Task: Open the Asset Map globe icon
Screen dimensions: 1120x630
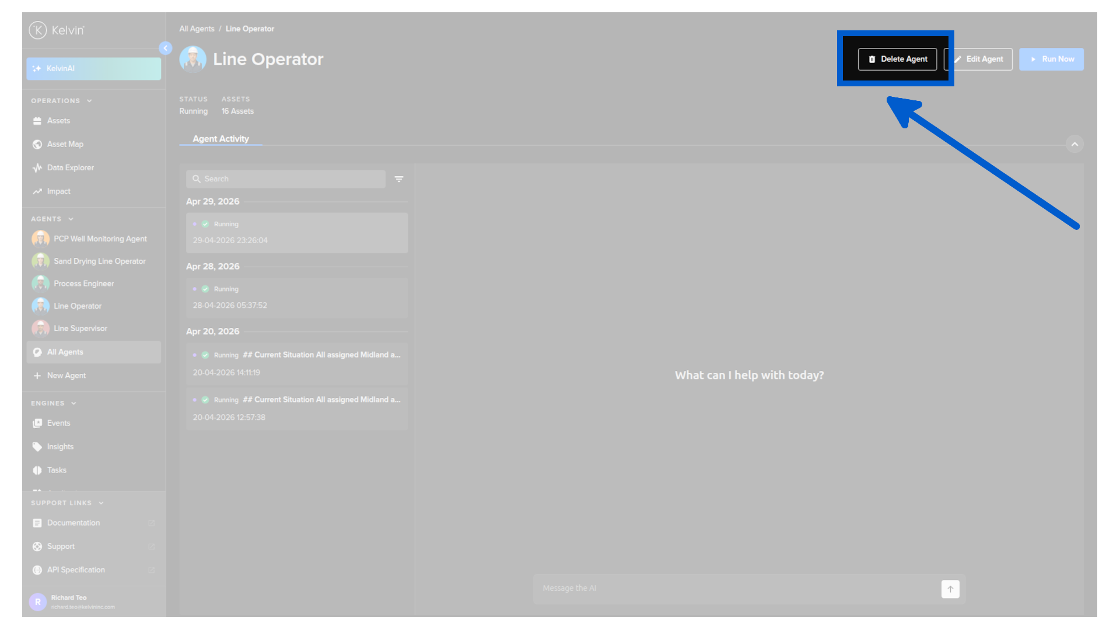Action: [37, 144]
